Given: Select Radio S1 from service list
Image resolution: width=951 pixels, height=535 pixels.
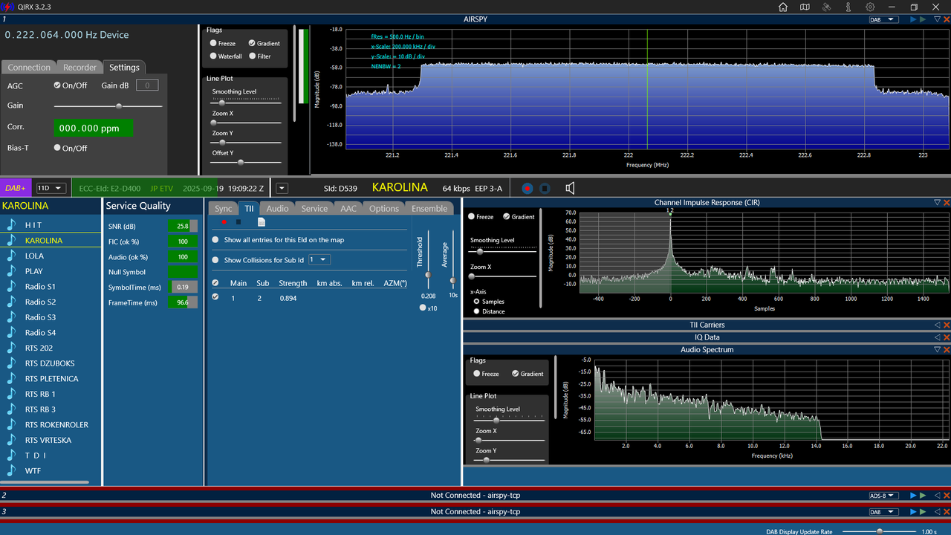Looking at the screenshot, I should point(40,287).
